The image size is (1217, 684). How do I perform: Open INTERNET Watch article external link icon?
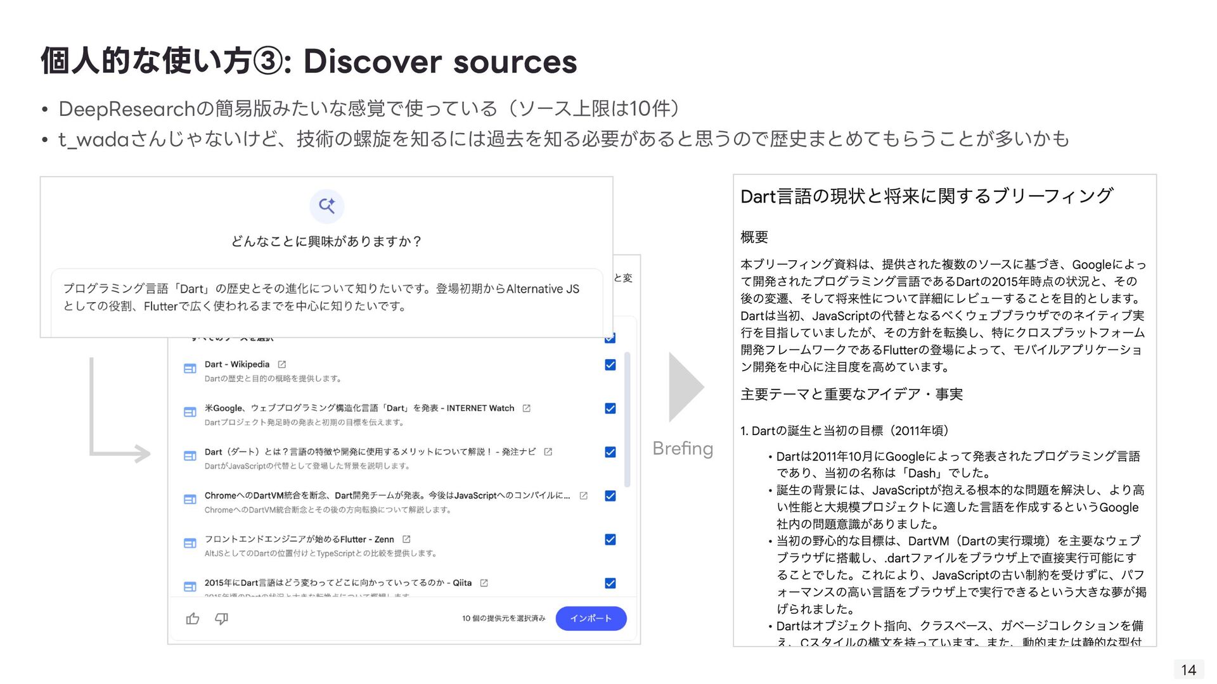(x=526, y=408)
